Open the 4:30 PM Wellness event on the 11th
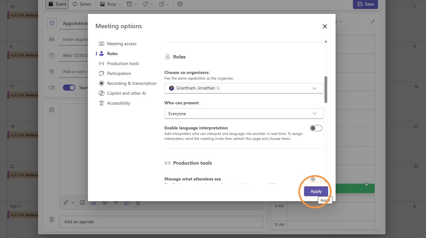 [23, 95]
